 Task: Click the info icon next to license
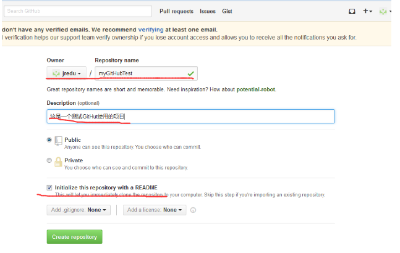coord(193,210)
